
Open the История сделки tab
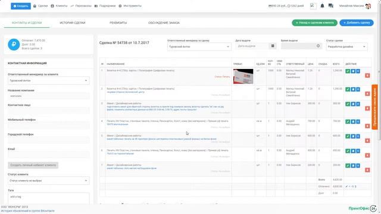click(x=73, y=23)
